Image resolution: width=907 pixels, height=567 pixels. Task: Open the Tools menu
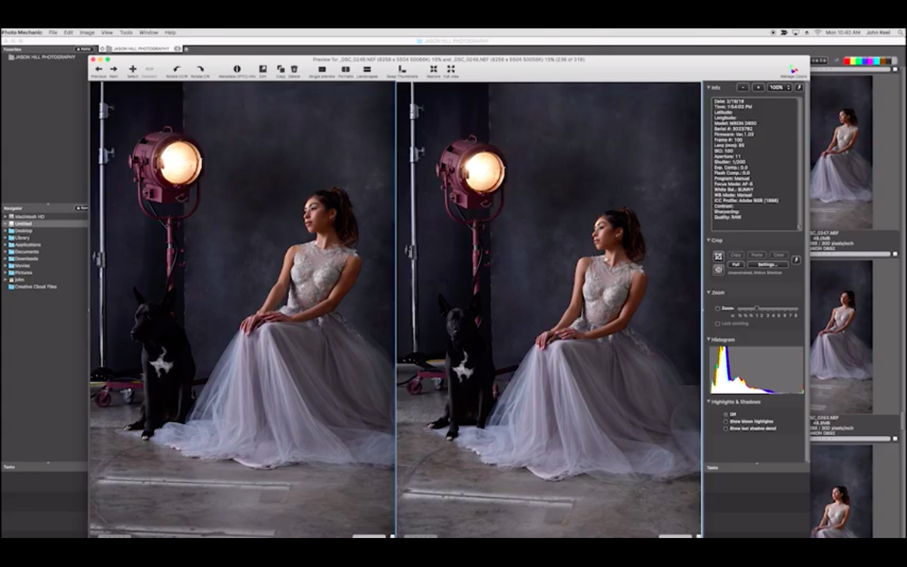126,32
